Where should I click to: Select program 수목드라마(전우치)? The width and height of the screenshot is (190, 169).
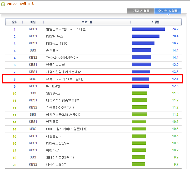[60, 107]
